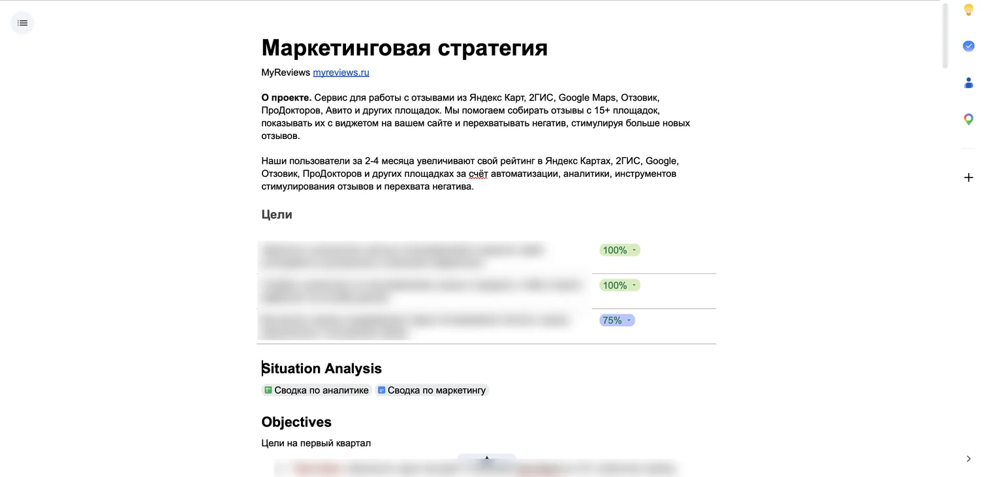Open the Сводка по аналитике sheet chip

(317, 390)
